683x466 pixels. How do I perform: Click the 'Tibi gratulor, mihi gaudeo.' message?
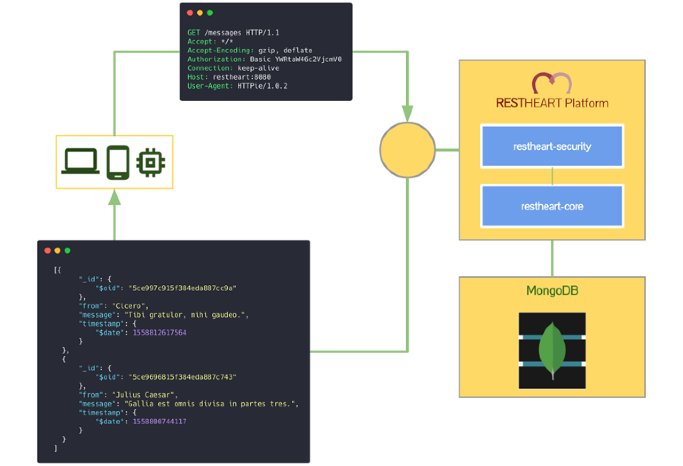[x=186, y=315]
